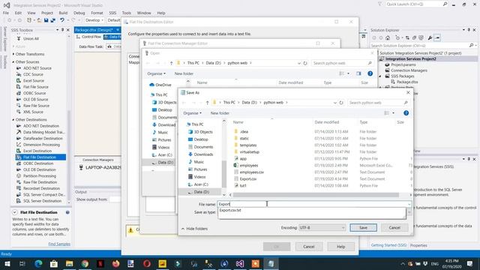
Task: Open the Tools menu
Action: [x=127, y=13]
